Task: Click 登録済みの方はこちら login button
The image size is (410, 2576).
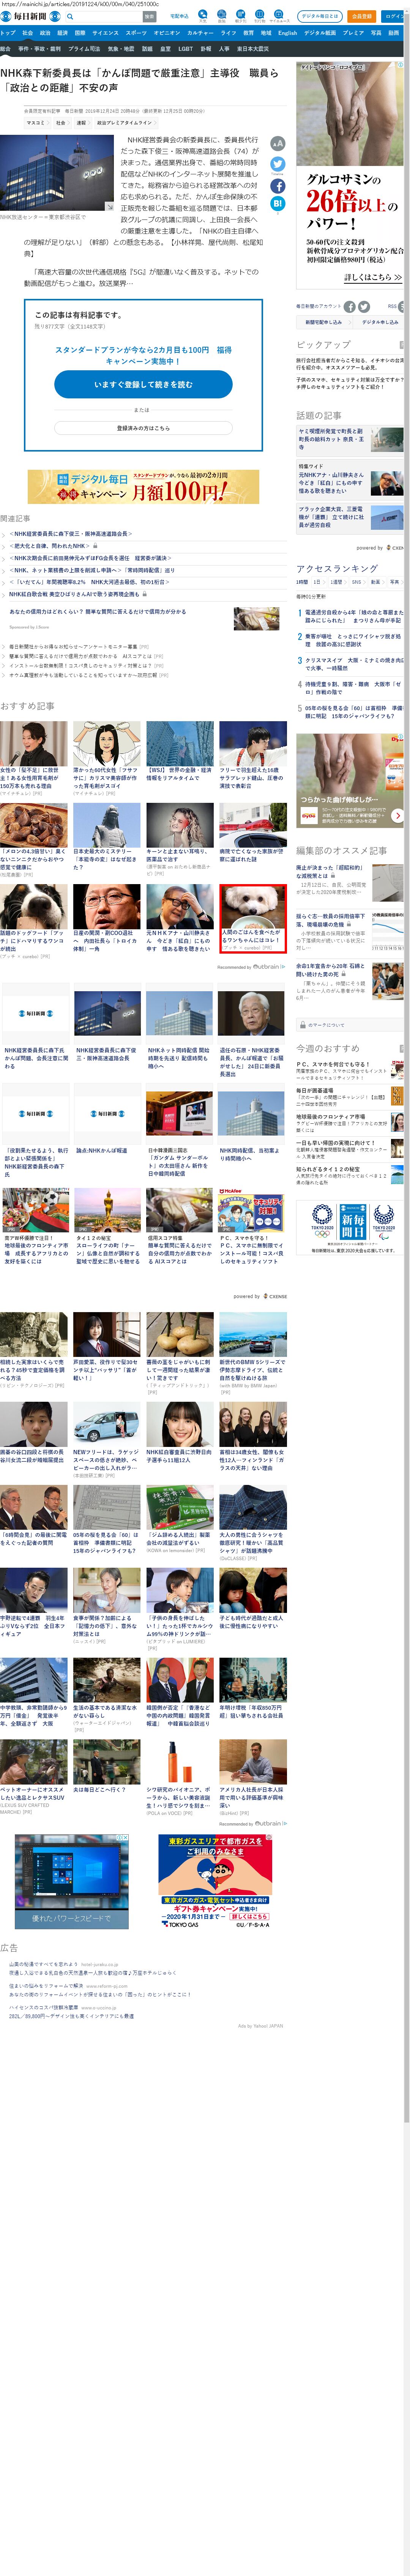Action: [143, 428]
